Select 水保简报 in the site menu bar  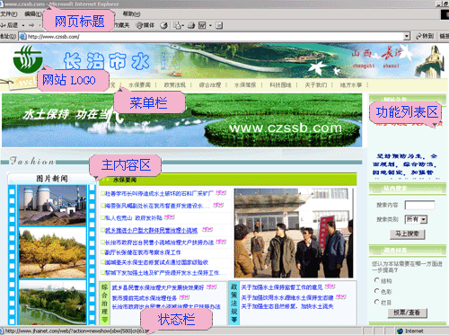point(245,85)
